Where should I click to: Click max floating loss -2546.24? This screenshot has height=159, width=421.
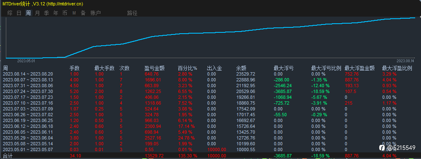point(283,86)
